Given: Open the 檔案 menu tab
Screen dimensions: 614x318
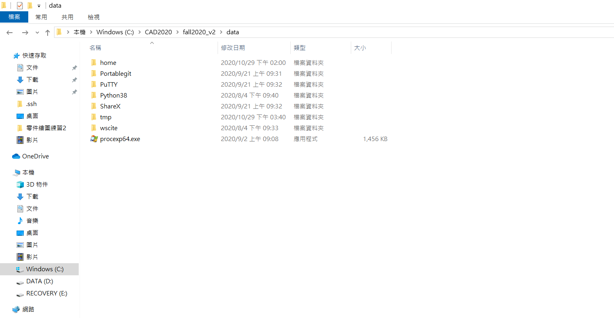Looking at the screenshot, I should point(14,17).
